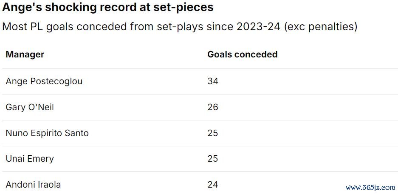This screenshot has height=194, width=398.
Task: Click the value 24 for Andoni Iraola
Action: pos(213,185)
